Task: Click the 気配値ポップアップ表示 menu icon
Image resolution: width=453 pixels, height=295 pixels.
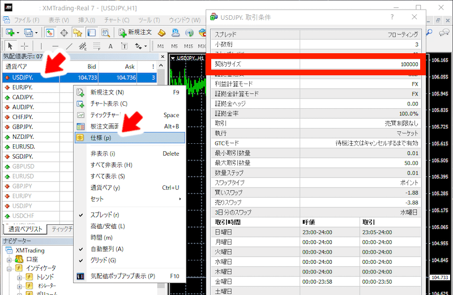Action: [x=80, y=276]
